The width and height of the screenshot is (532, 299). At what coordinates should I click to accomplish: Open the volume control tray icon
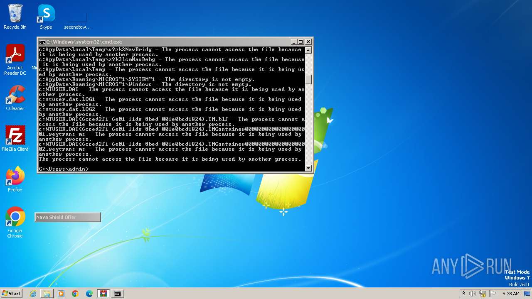473,294
